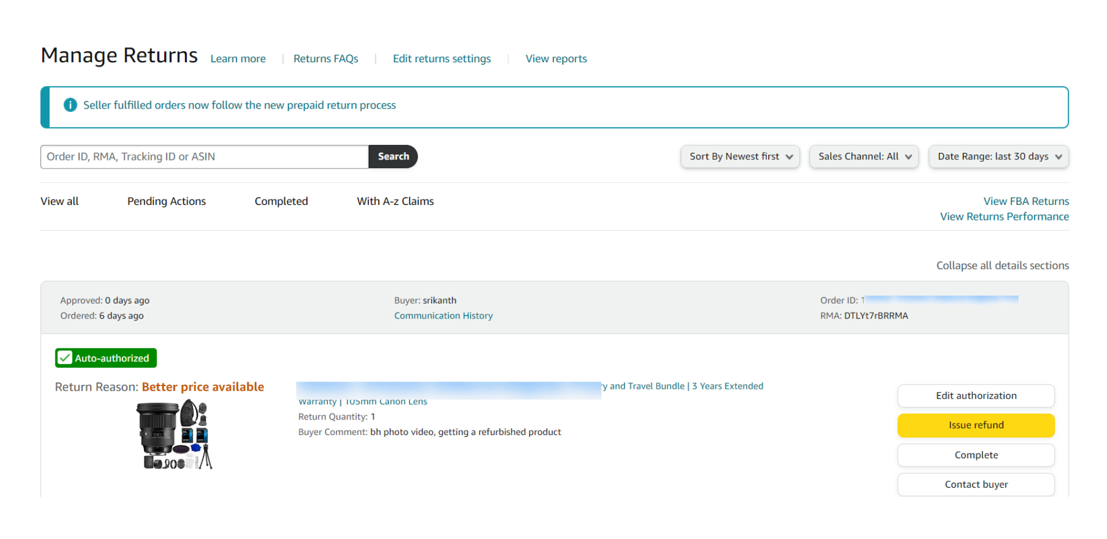This screenshot has width=1107, height=539.
Task: Click the prepaid return process banner text
Action: pos(239,105)
